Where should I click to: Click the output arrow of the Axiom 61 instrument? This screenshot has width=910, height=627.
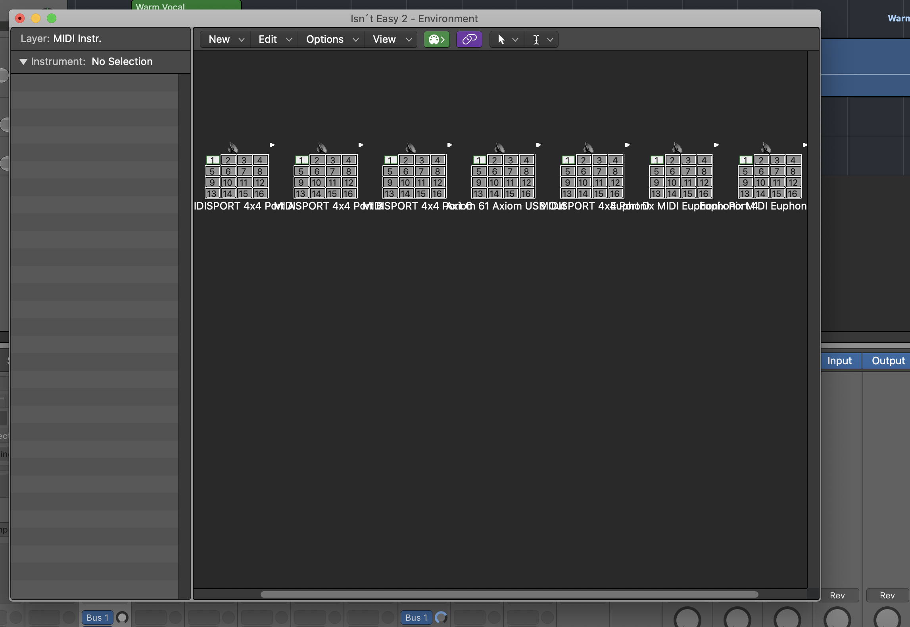538,145
